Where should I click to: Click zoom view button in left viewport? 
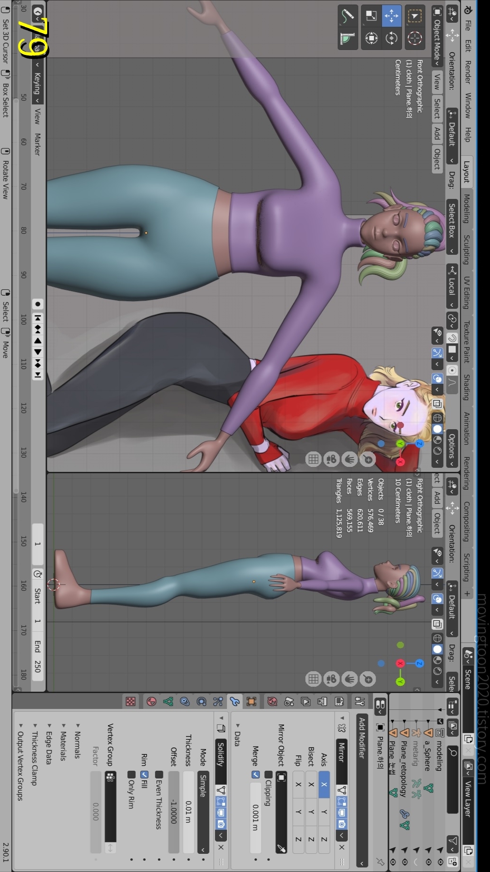367,460
